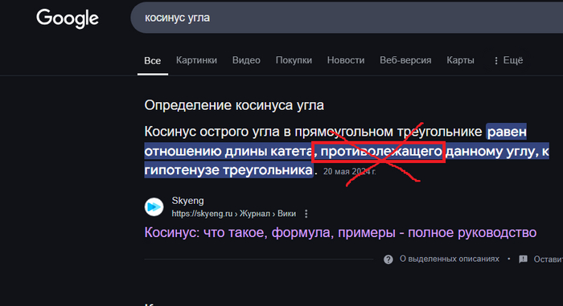
Task: Switch to the Веб-версия tab
Action: [405, 60]
